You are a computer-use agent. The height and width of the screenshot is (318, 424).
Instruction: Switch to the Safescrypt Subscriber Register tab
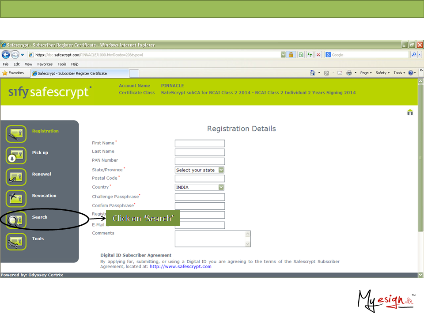[72, 73]
